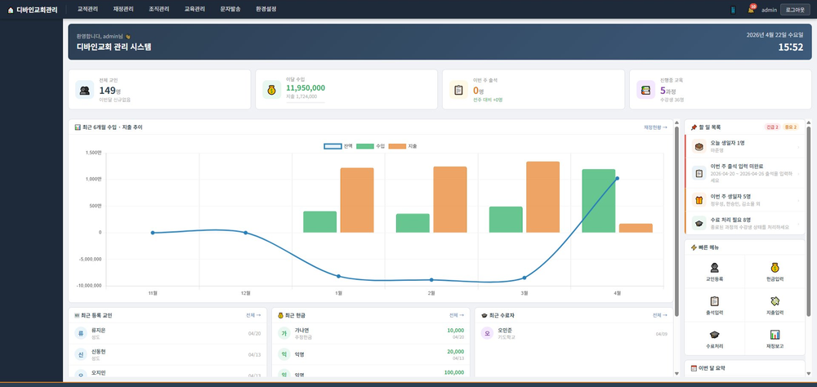Click the 20,000 offering amount
This screenshot has height=387, width=817.
tap(455, 352)
